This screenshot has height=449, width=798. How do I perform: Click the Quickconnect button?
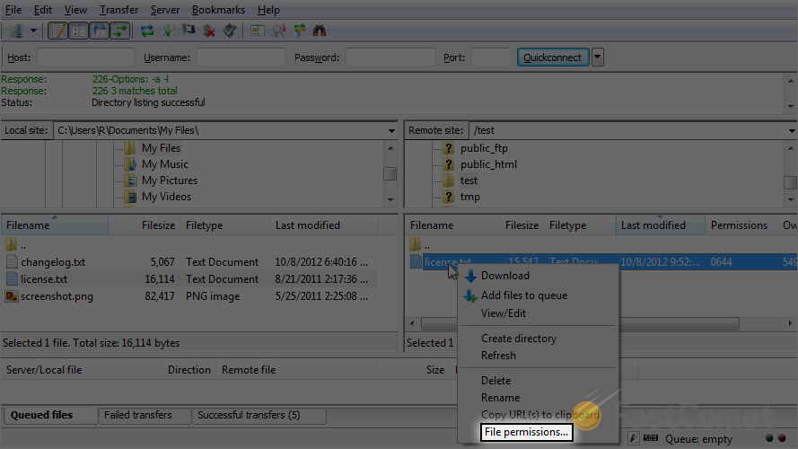[553, 57]
